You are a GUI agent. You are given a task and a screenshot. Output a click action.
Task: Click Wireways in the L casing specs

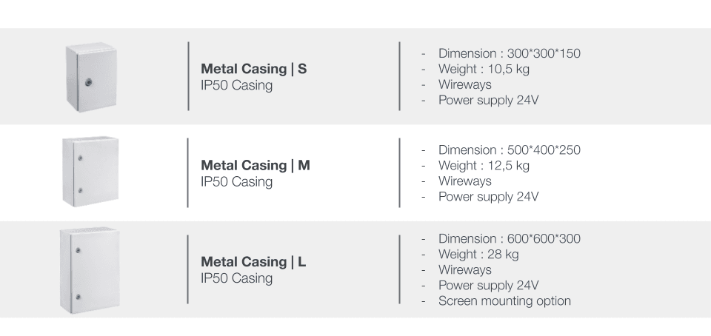tap(465, 270)
